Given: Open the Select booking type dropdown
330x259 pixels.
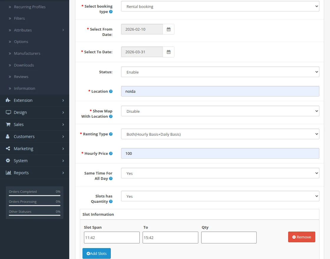Looking at the screenshot, I should point(220,6).
